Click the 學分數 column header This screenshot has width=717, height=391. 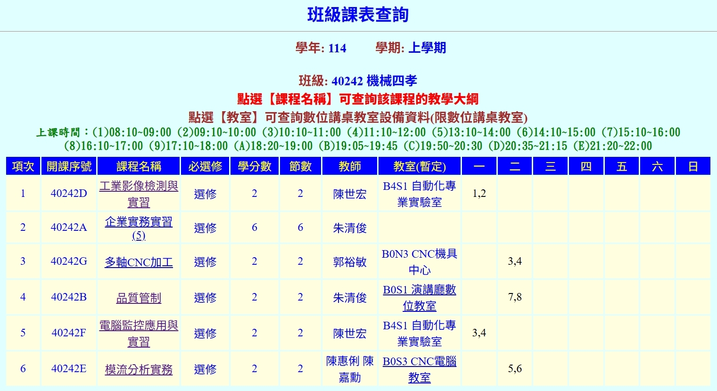[254, 166]
